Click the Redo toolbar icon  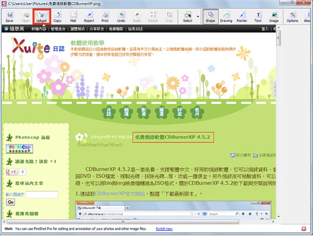tap(137, 17)
